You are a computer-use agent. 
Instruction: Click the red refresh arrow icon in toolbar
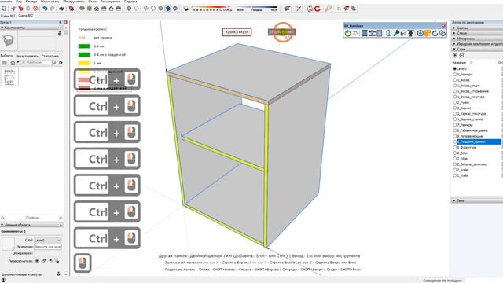click(x=318, y=9)
